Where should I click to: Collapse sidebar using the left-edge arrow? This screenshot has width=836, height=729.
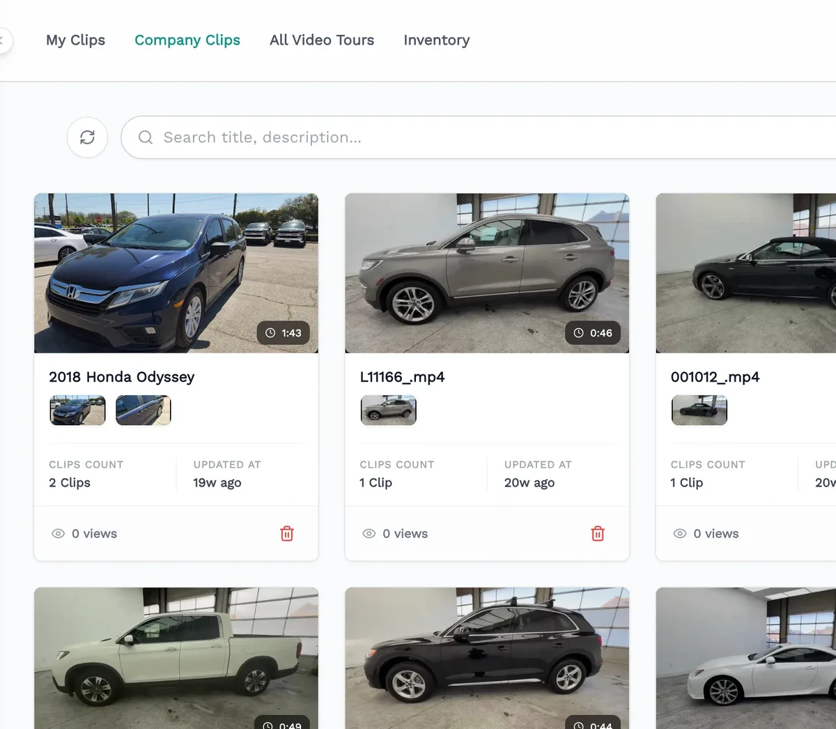pos(3,40)
